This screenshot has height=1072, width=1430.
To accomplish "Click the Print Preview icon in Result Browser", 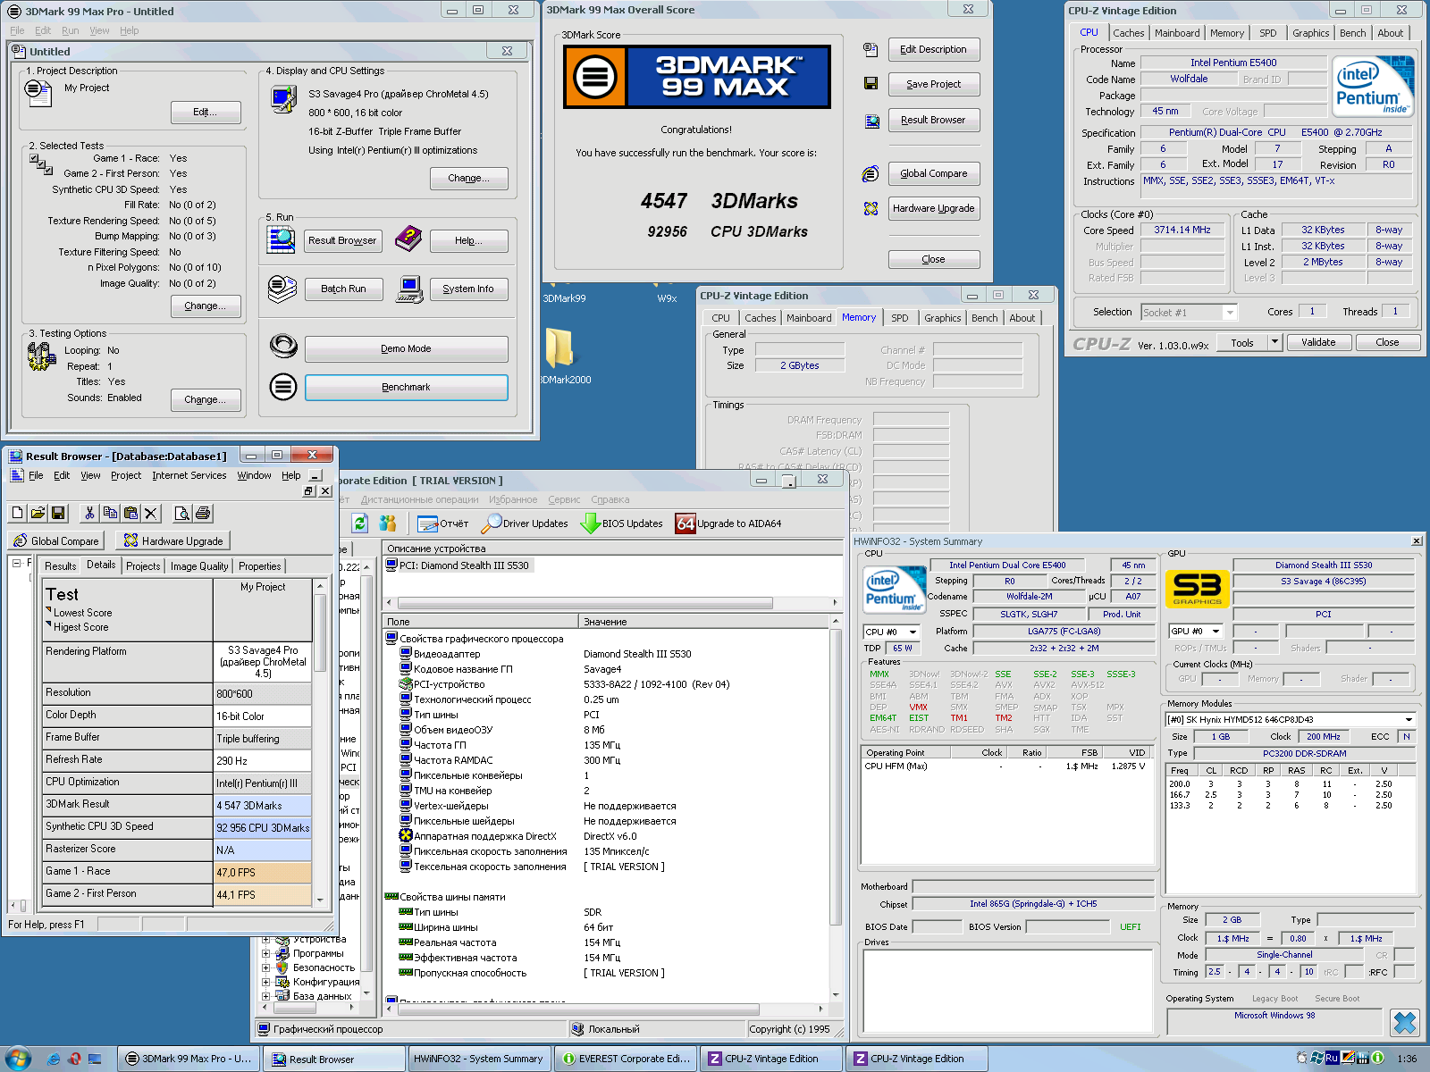I will [x=181, y=513].
